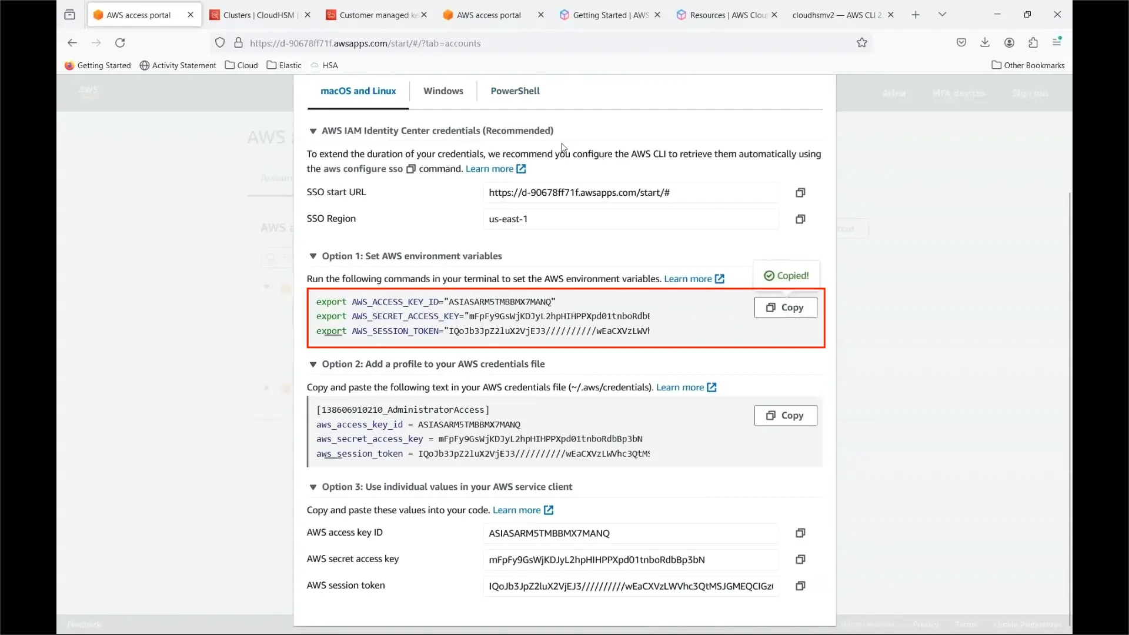
Task: Collapse Option 3 individual values section
Action: (313, 487)
